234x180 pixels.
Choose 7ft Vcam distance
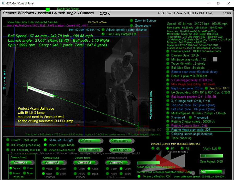point(182,148)
